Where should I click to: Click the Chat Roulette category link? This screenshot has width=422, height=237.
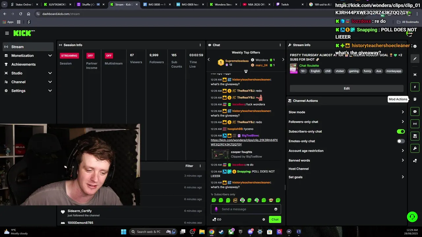[x=309, y=66]
